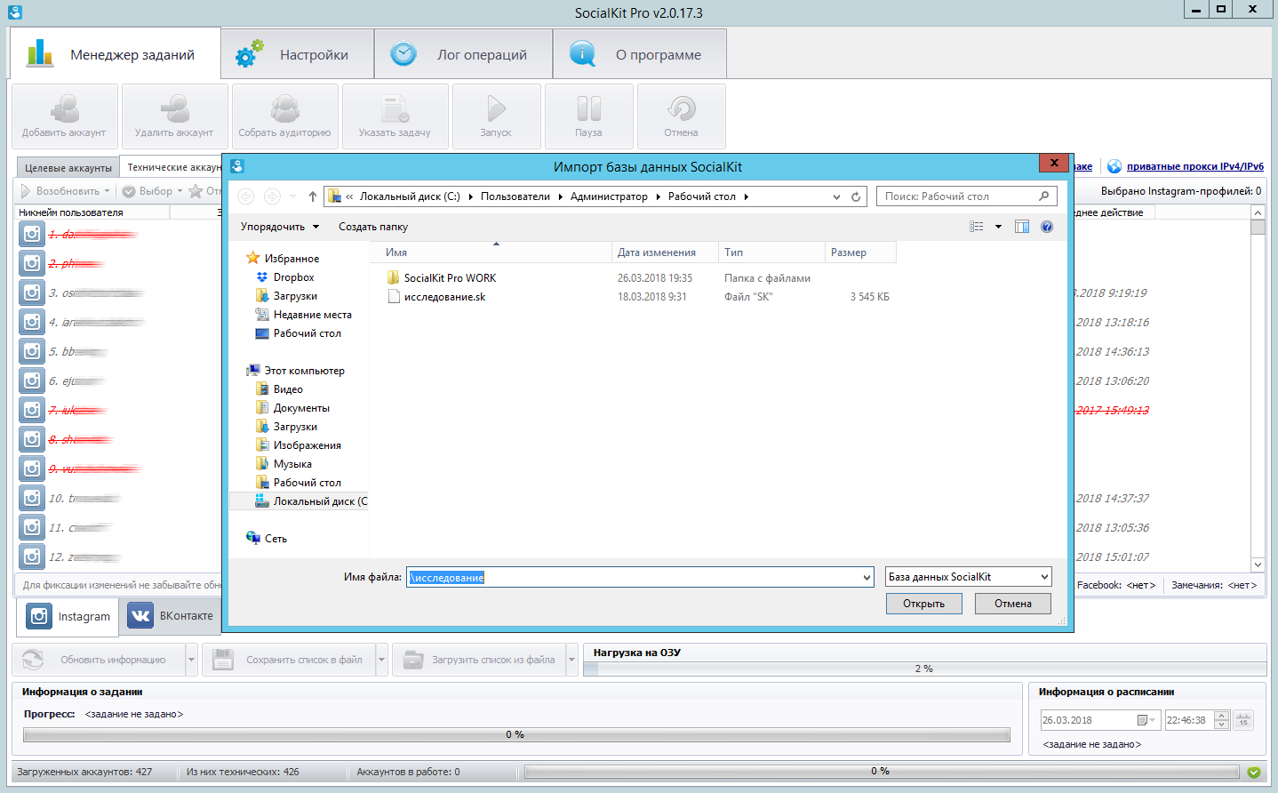
Task: Switch to the Instagram network tab
Action: (68, 616)
